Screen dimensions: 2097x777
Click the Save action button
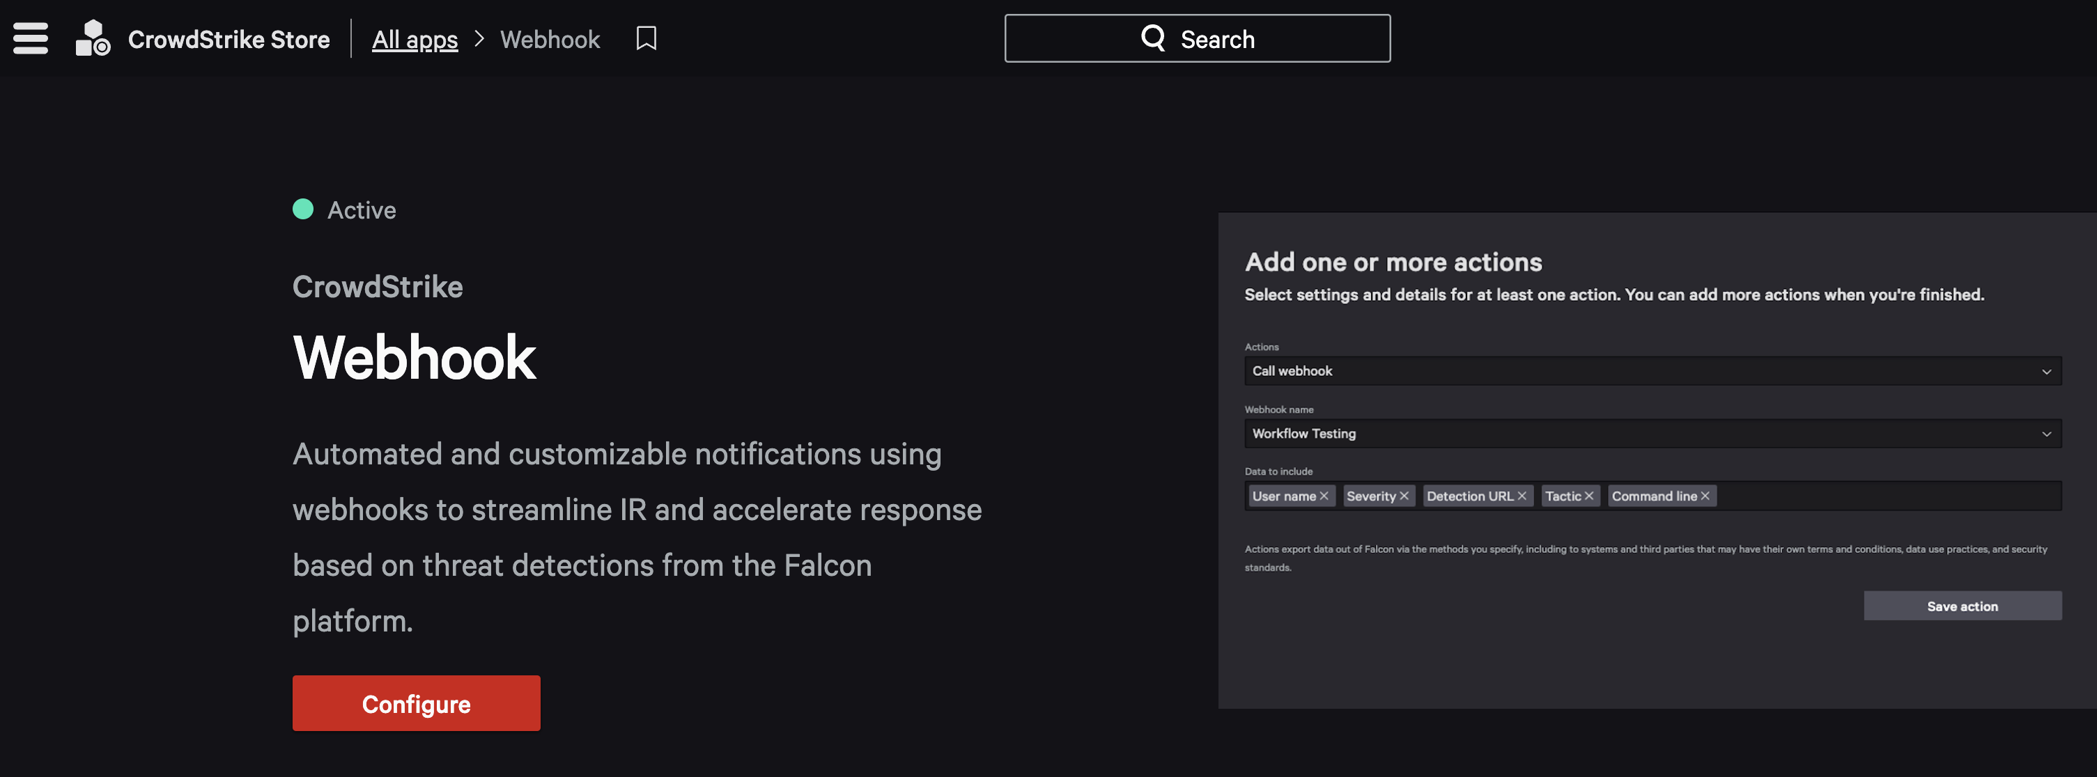click(1962, 605)
